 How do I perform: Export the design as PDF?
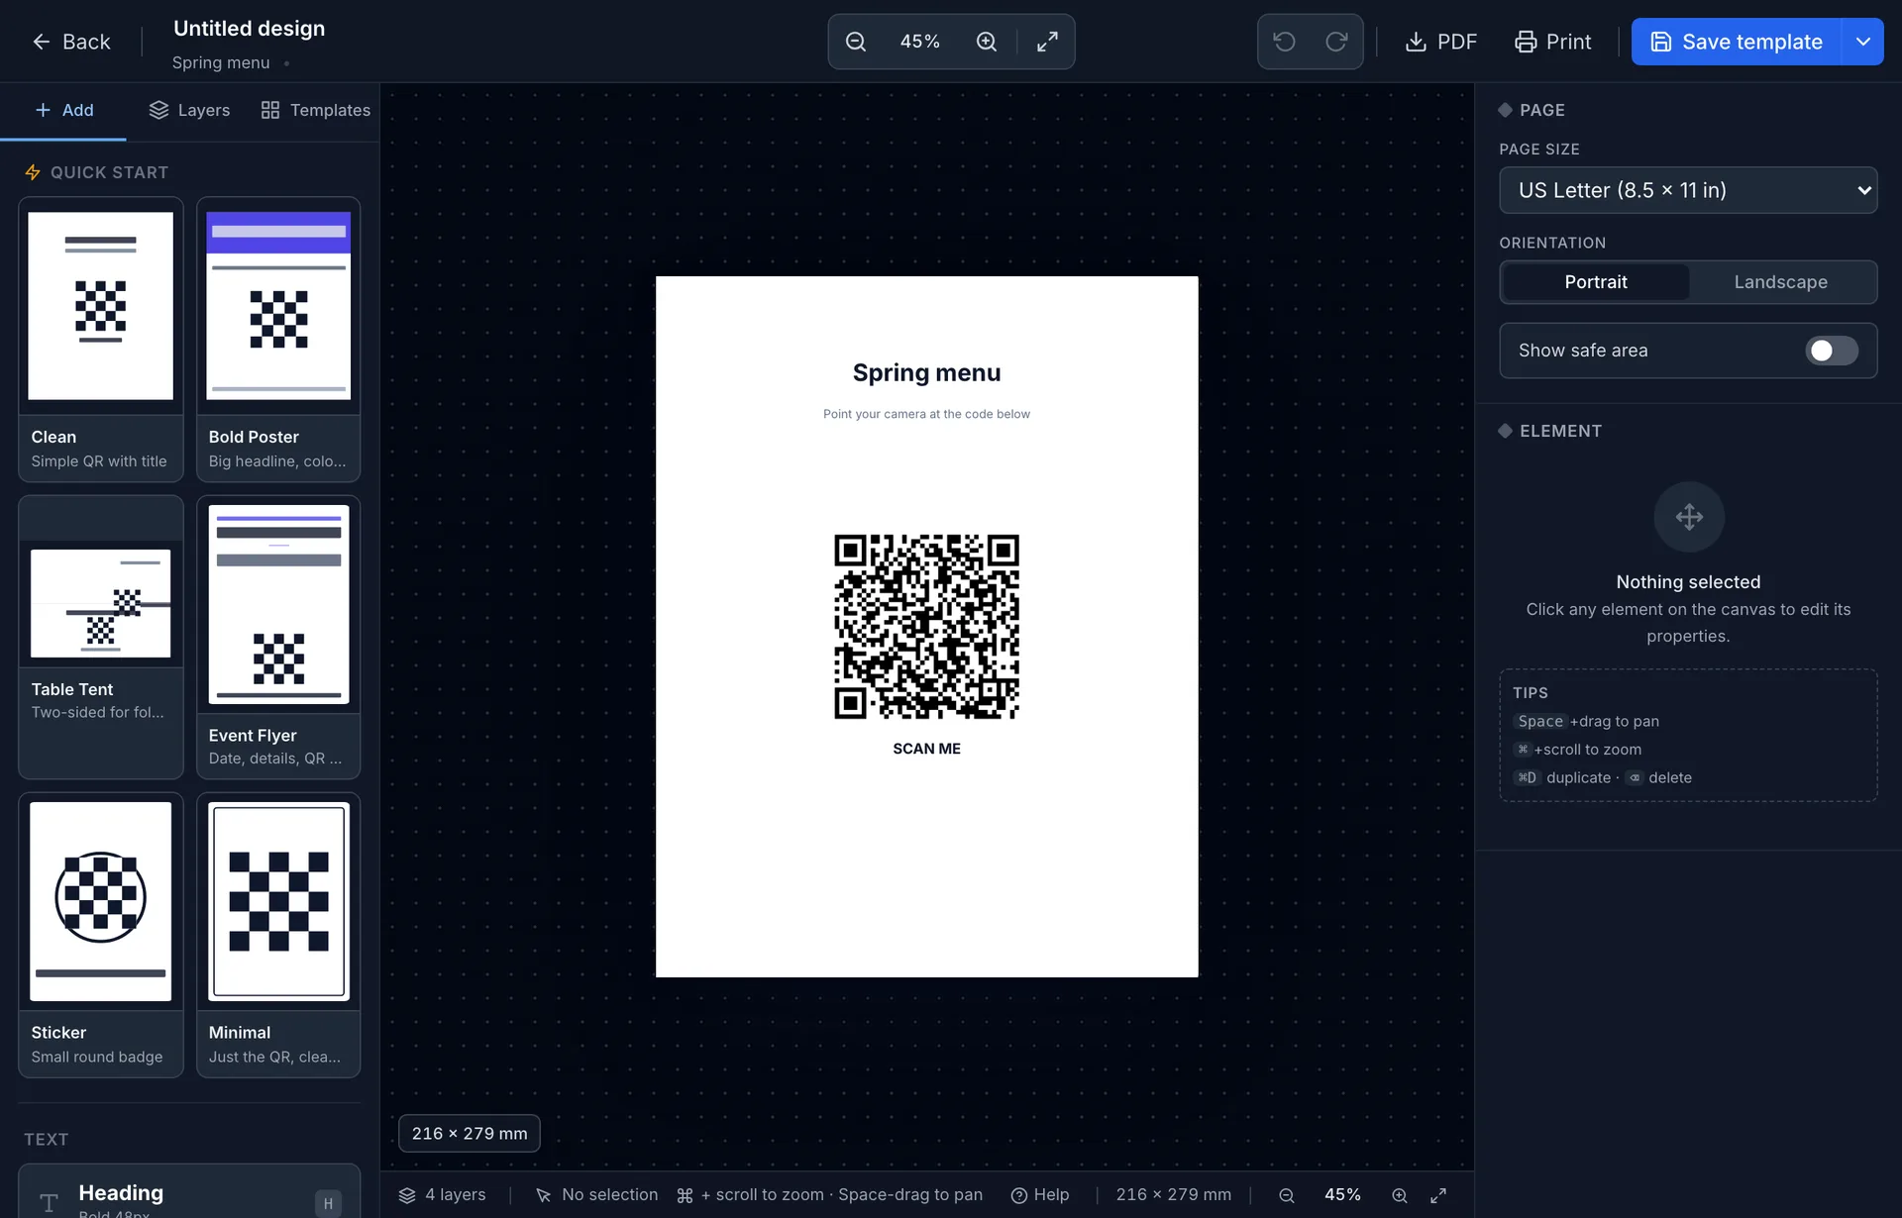pyautogui.click(x=1440, y=42)
